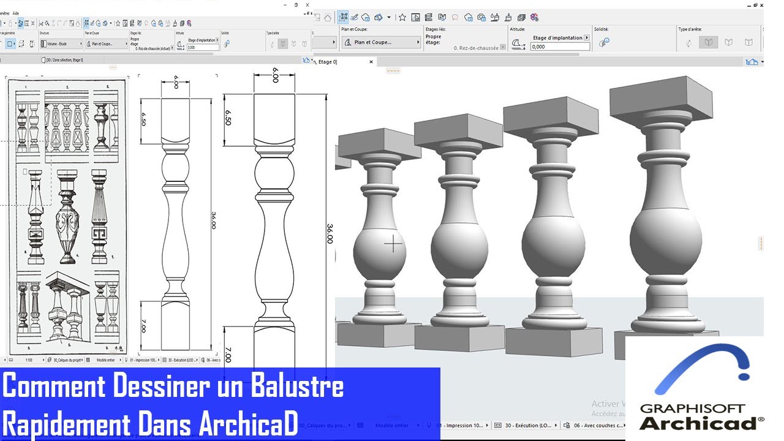Click the Altitude 0,000 field in left window
This screenshot has height=441, width=784.
(x=203, y=47)
